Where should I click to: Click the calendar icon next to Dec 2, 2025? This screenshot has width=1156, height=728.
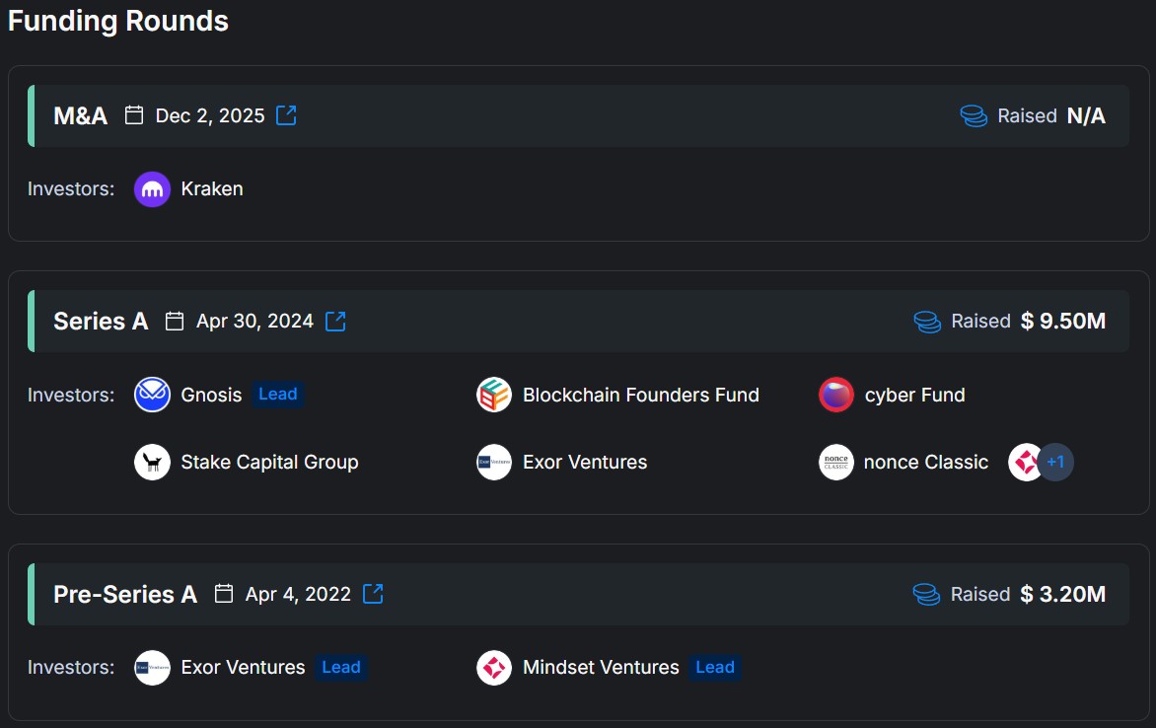[134, 115]
